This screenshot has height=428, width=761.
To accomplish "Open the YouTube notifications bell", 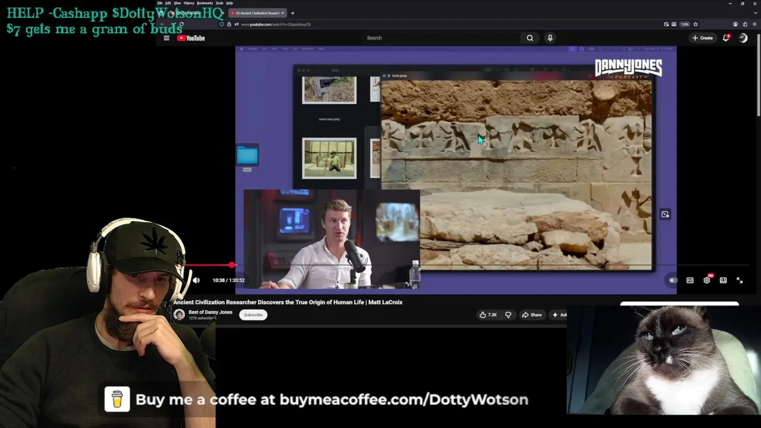I will pos(726,38).
